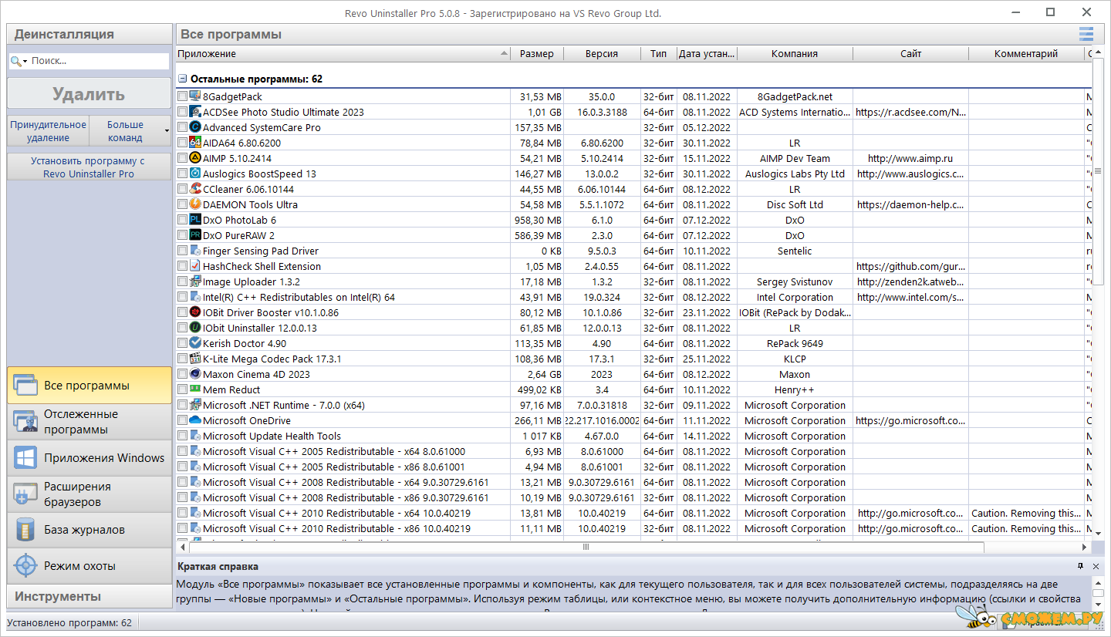Click the HashCheck Shell Extension icon
The width and height of the screenshot is (1111, 637).
pyautogui.click(x=195, y=266)
